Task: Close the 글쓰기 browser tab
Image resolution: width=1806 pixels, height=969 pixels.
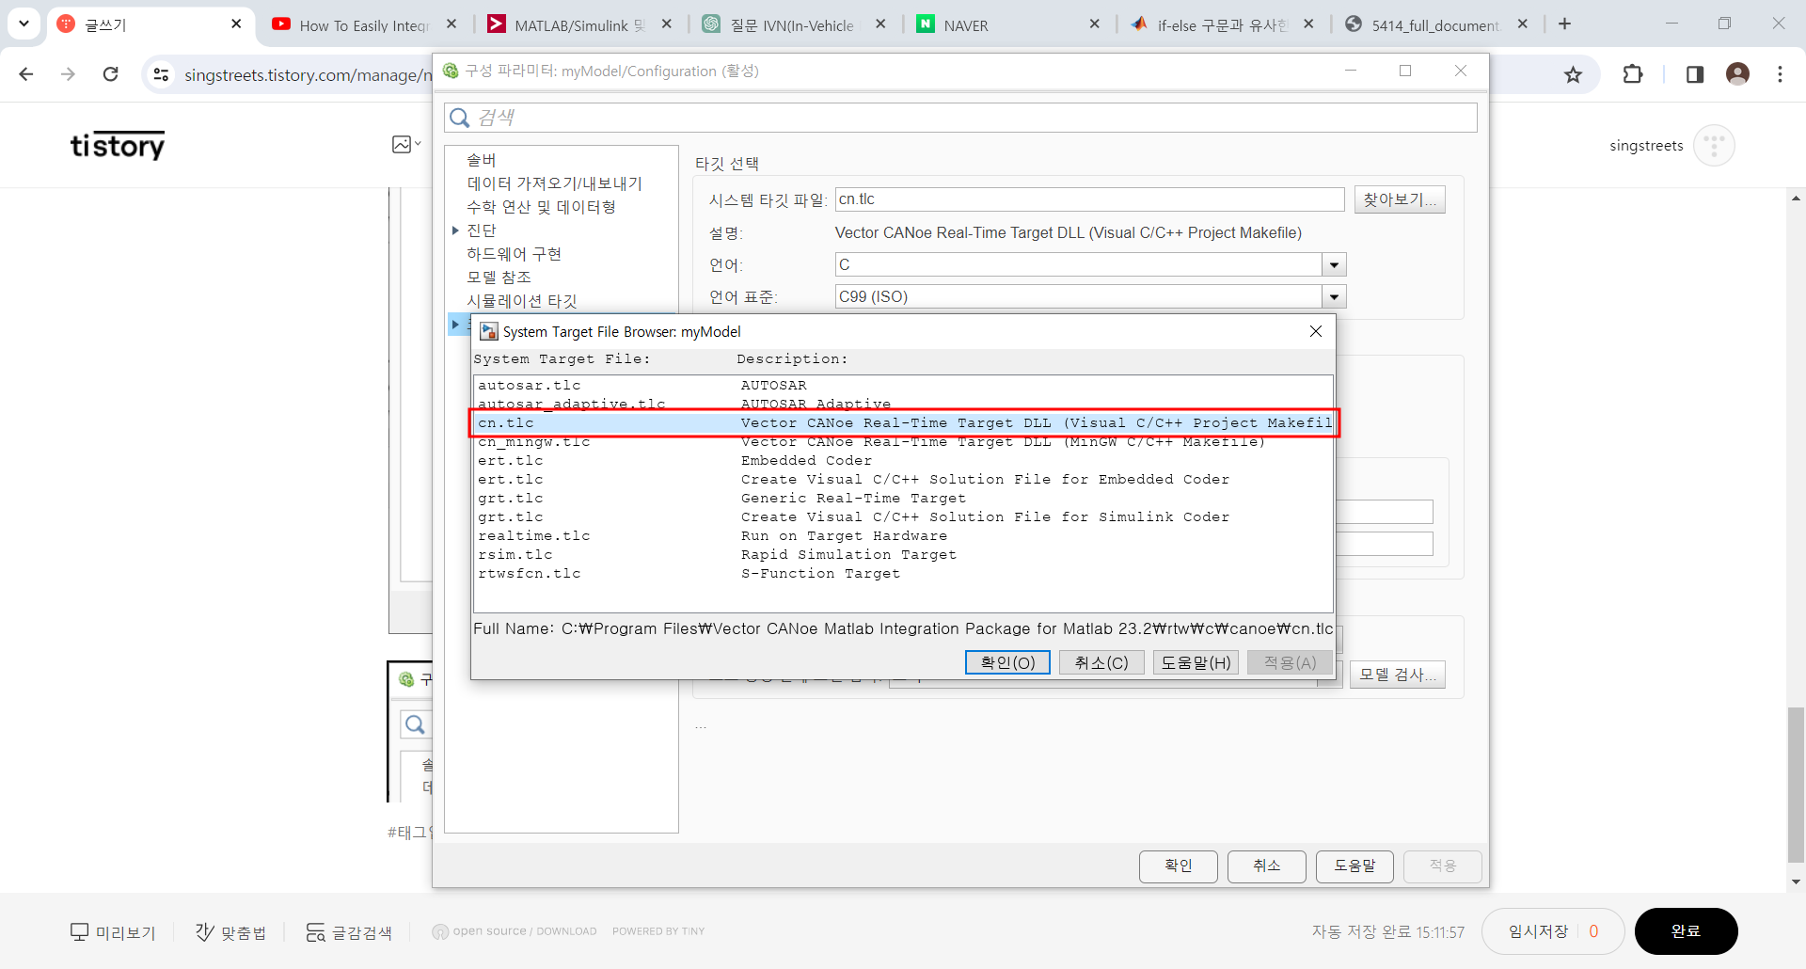Action: 236,24
